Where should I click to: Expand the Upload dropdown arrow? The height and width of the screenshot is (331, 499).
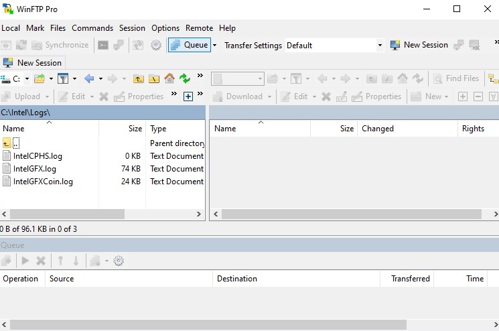tap(47, 96)
